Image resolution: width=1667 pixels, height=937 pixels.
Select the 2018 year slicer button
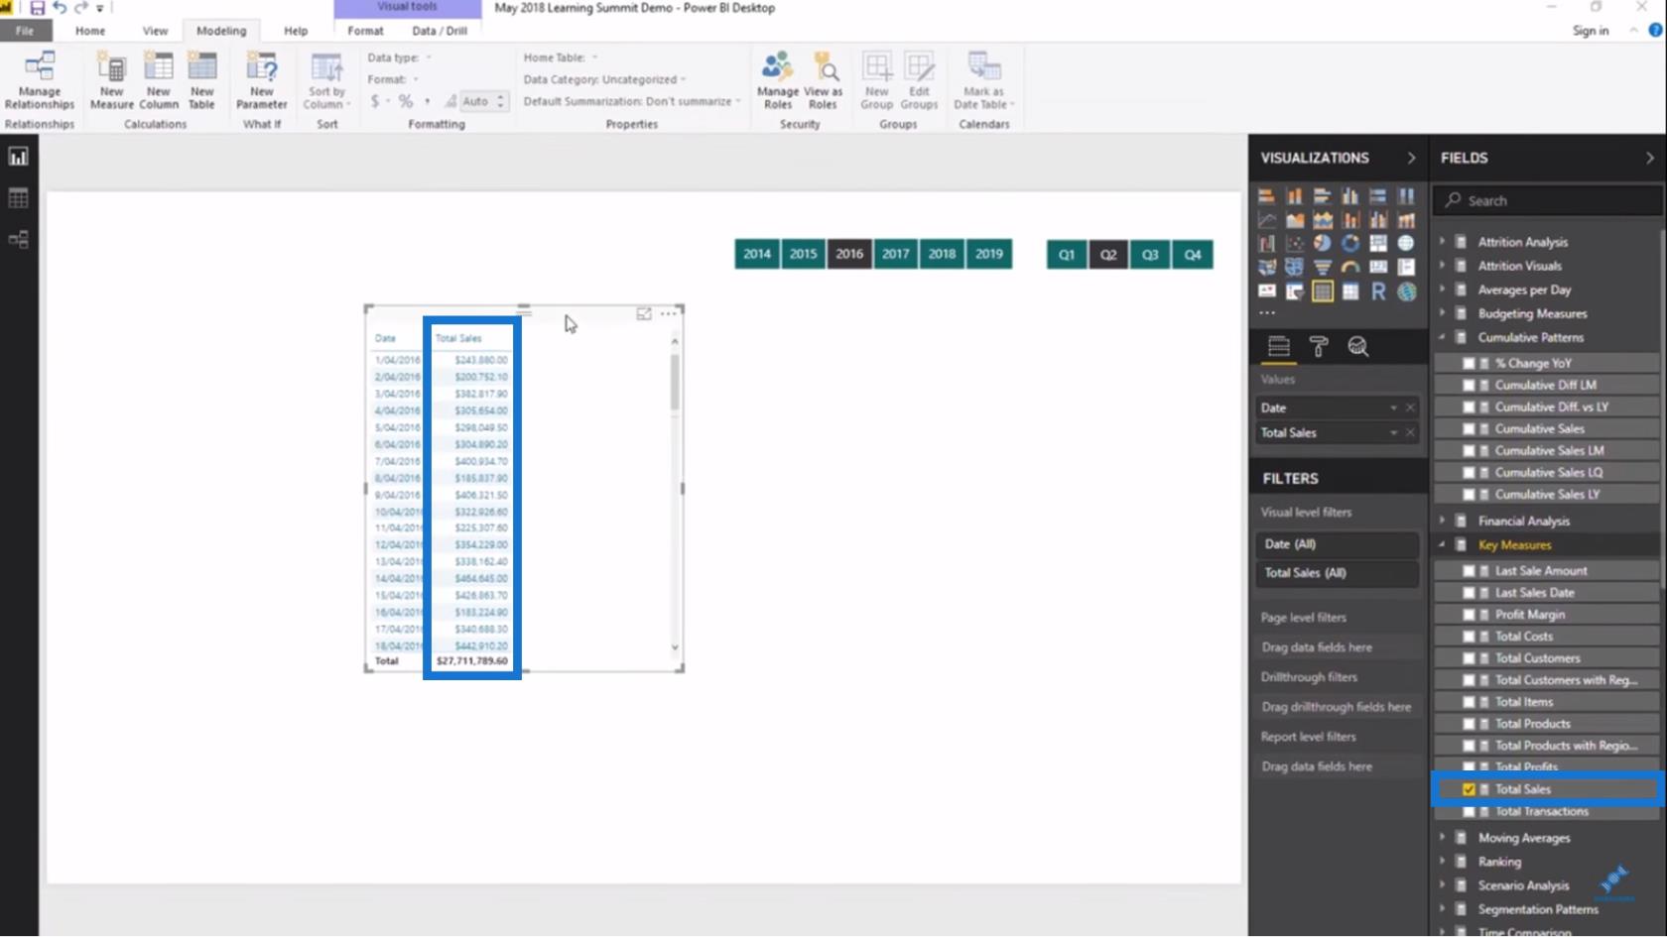tap(942, 254)
